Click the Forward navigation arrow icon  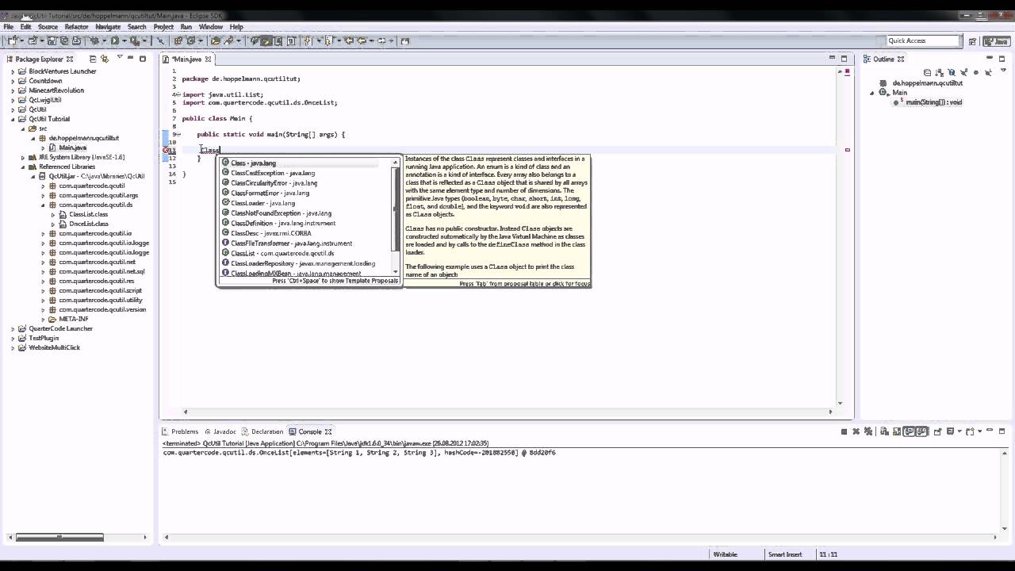[x=381, y=40]
